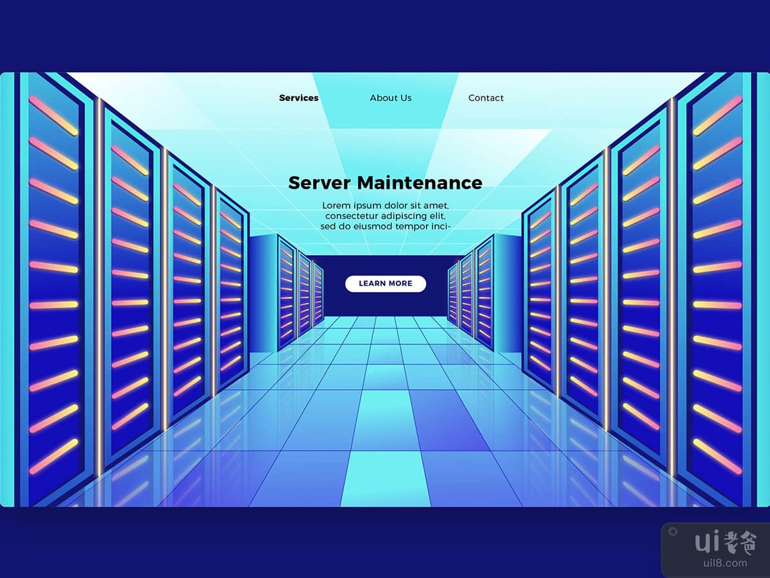Select the Services navigation tab
Screen dimensions: 770x578
[298, 98]
